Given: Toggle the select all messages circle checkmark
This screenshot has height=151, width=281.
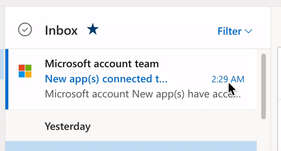Looking at the screenshot, I should [x=25, y=29].
